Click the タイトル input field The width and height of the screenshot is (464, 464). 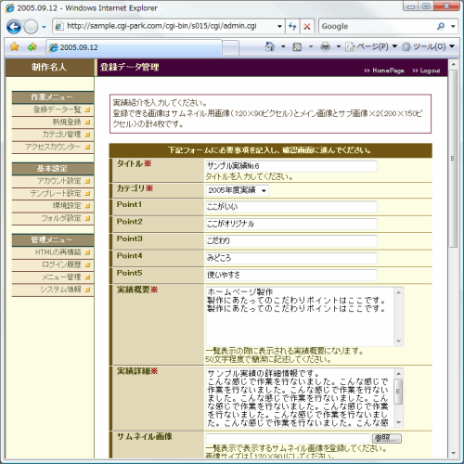pos(291,166)
